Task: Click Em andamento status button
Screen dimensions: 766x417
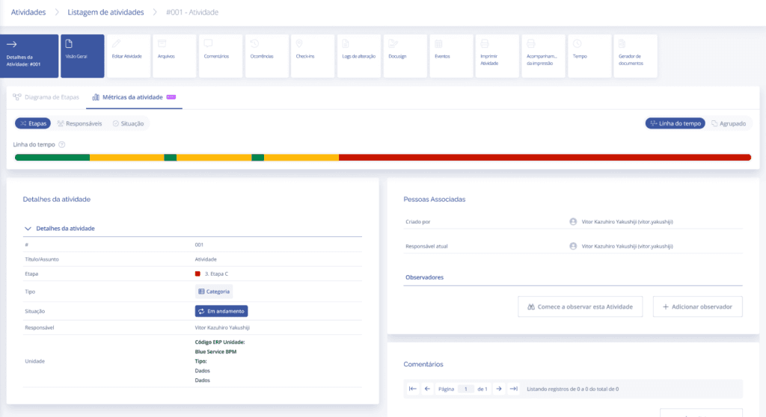Action: point(221,311)
